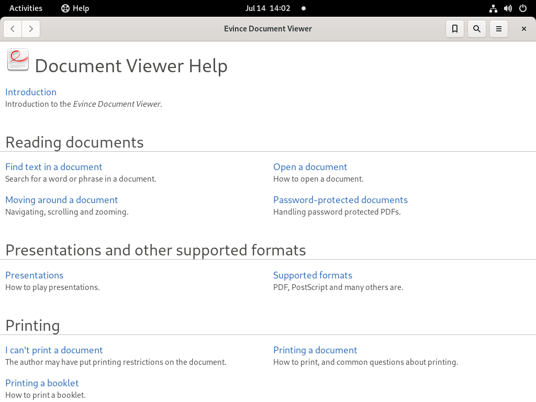Click 'How to play presentations.' description
This screenshot has height=402, width=536.
(x=53, y=287)
